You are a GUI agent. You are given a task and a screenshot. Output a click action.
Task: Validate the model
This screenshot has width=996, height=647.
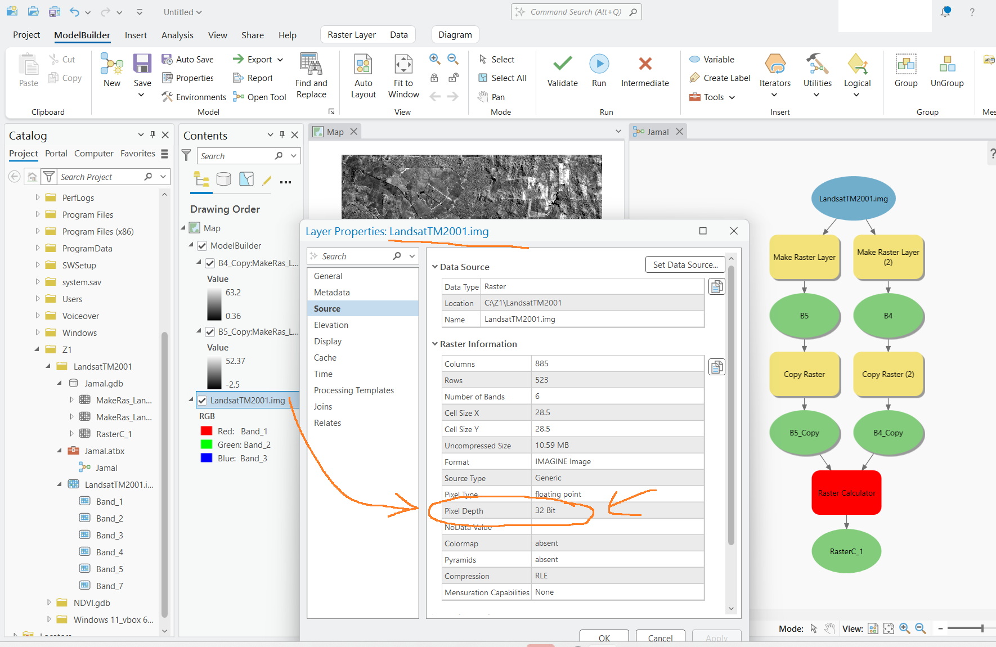click(562, 70)
